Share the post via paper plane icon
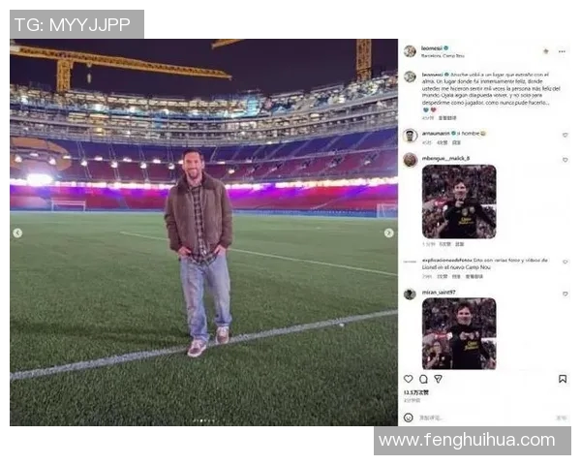Viewport: 581px width, 465px height. tap(438, 379)
